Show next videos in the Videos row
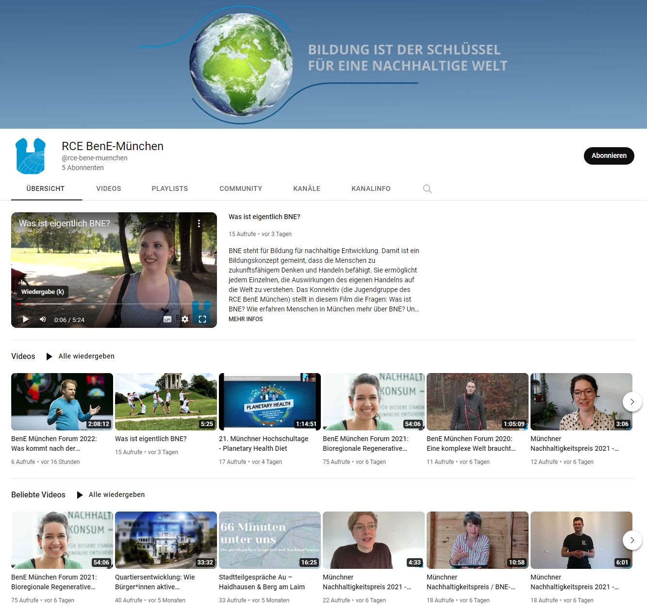 (632, 402)
